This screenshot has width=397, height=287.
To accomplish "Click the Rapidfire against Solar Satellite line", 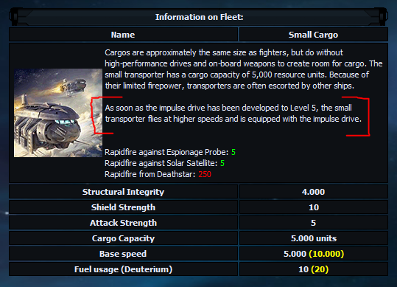I will [164, 163].
